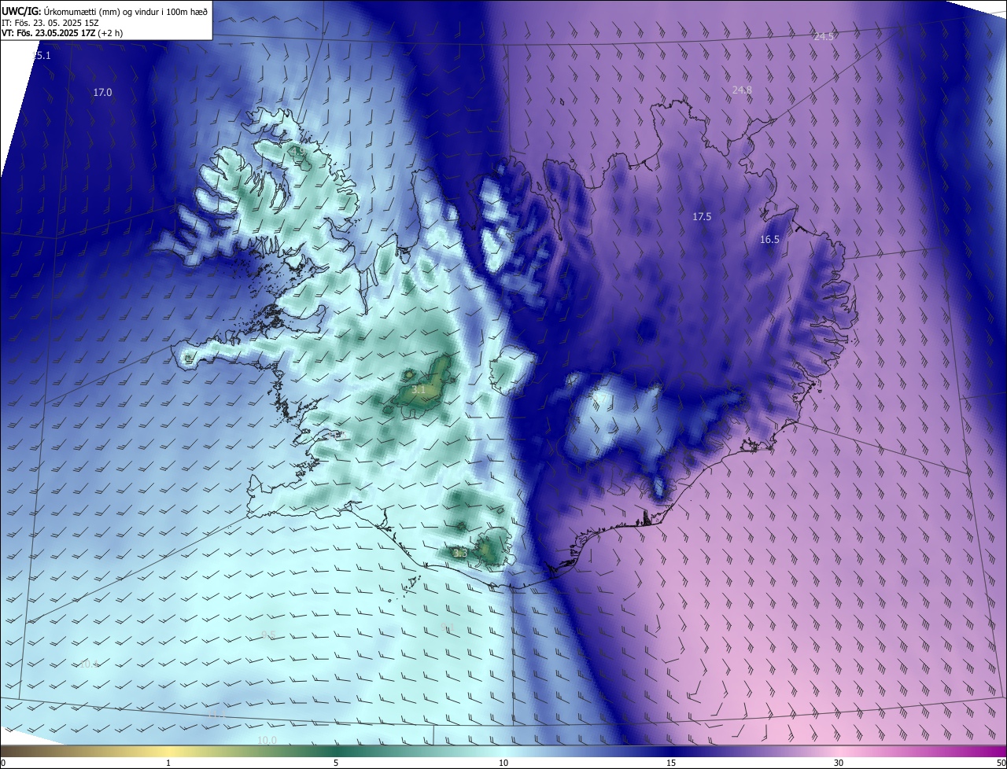Screen dimensions: 1007x769
Task: Click the 3.3 value label near the south coast
Action: pos(460,554)
